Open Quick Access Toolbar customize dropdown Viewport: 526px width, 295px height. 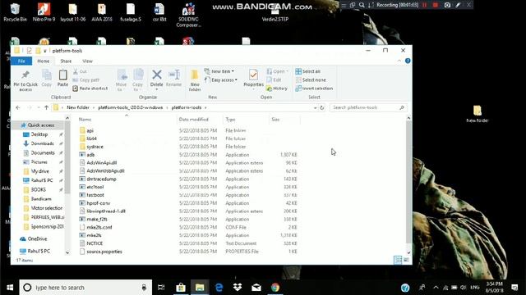[x=45, y=51]
